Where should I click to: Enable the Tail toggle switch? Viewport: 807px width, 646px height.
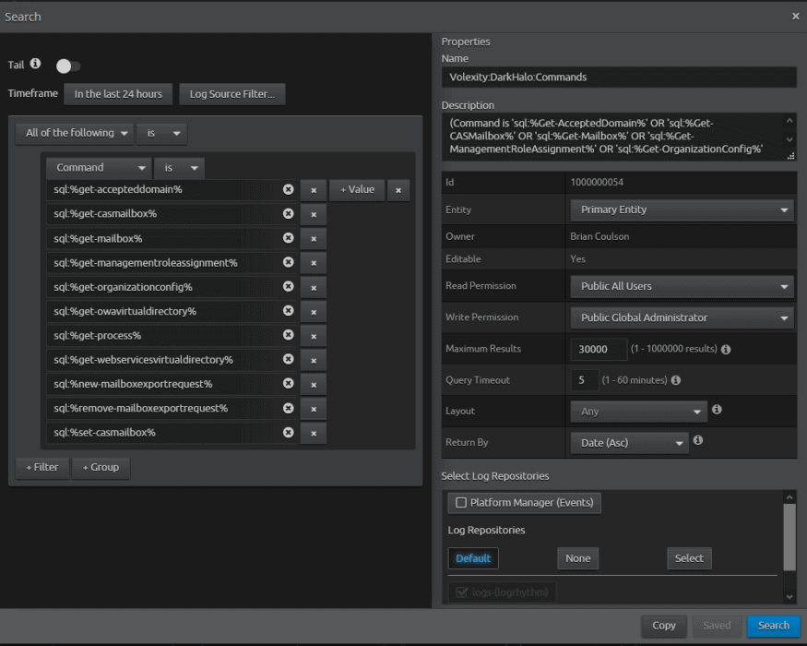coord(67,65)
